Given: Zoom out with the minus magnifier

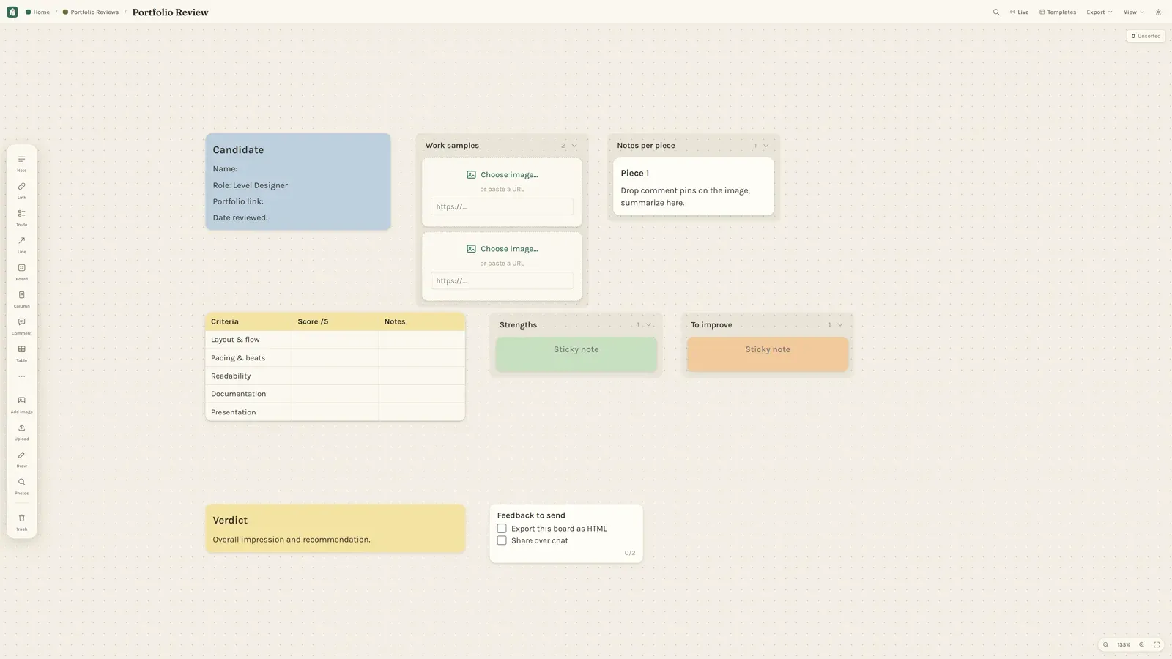Looking at the screenshot, I should pyautogui.click(x=1105, y=645).
